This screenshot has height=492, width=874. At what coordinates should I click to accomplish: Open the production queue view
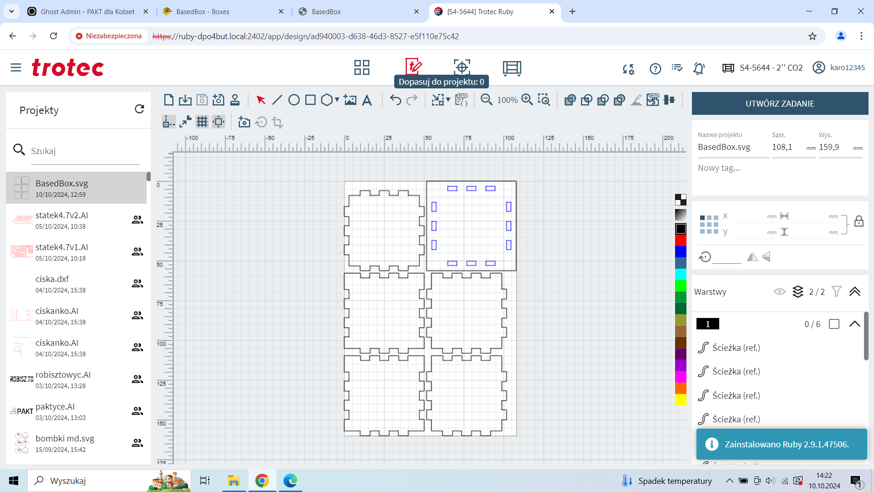pyautogui.click(x=512, y=68)
